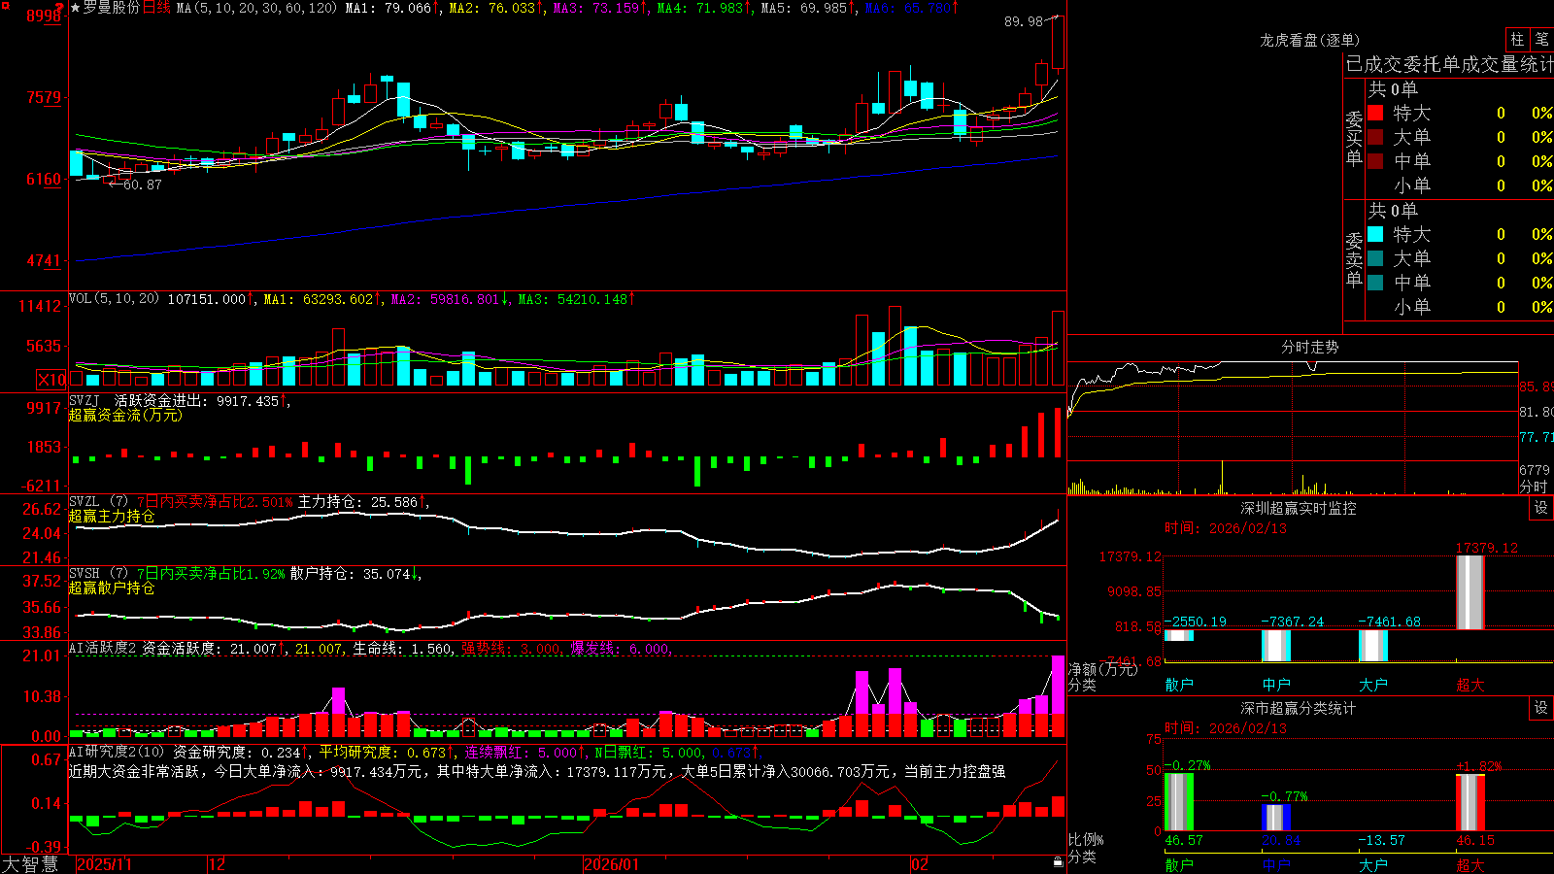Click the 60.87 low price label
This screenshot has height=874, width=1554.
click(143, 185)
